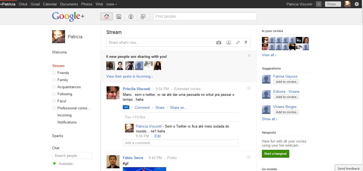Click the Start a hangout button
This screenshot has width=363, height=171.
[x=275, y=154]
